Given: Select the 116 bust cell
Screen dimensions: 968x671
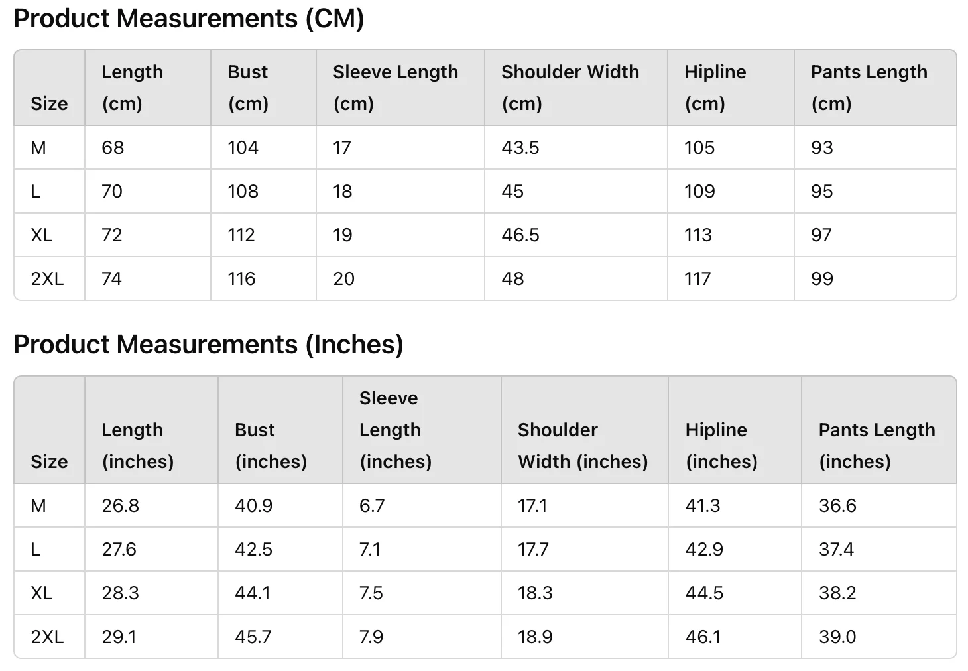Looking at the screenshot, I should 263,278.
